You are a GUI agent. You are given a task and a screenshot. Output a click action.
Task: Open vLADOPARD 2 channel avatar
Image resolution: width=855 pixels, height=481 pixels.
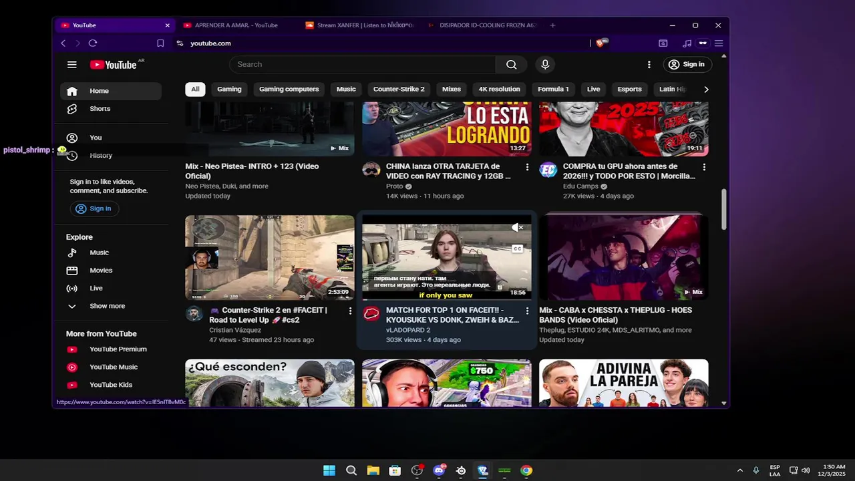pos(371,313)
